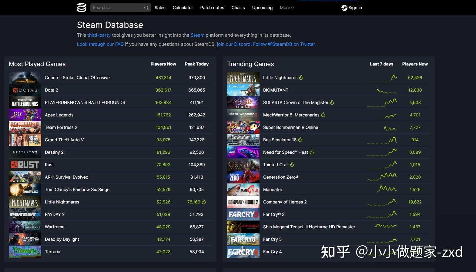The image size is (476, 272).
Task: Open the Most Played Games heading link
Action: [x=37, y=64]
